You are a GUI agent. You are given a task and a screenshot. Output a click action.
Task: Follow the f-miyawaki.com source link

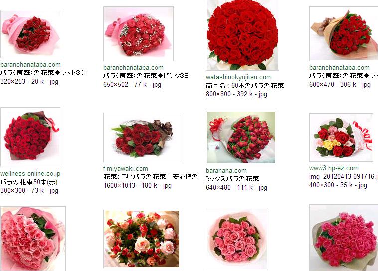click(x=126, y=169)
